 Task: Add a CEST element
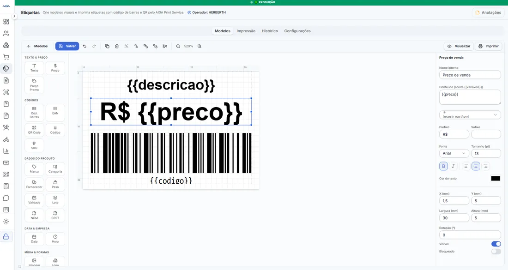click(55, 216)
